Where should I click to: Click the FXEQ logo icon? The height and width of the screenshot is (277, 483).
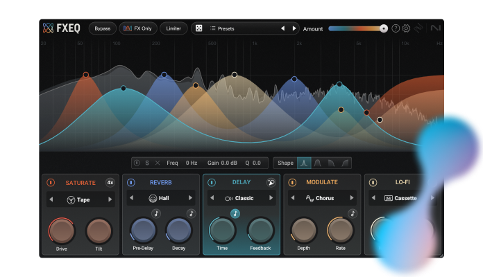pyautogui.click(x=48, y=28)
